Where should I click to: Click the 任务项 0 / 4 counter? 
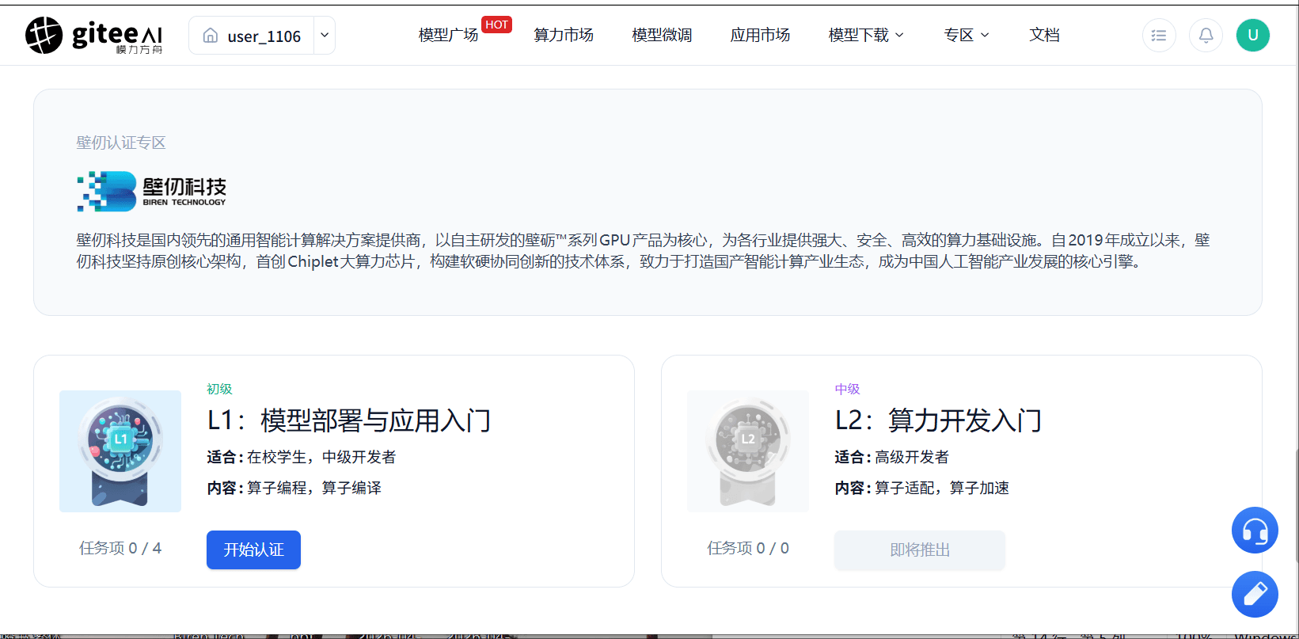(x=120, y=548)
